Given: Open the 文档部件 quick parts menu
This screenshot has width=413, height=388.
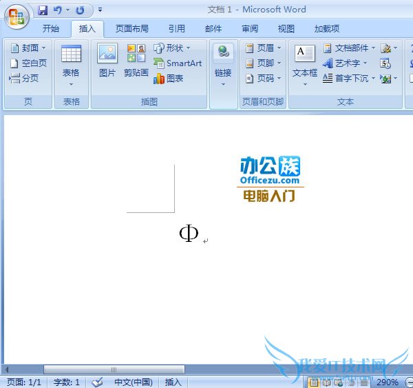Looking at the screenshot, I should (349, 48).
